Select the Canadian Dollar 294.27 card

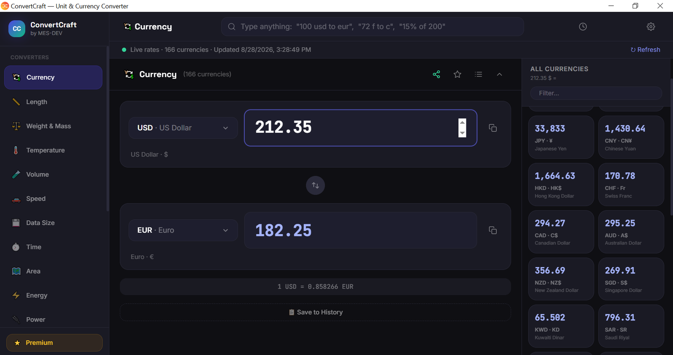click(561, 232)
